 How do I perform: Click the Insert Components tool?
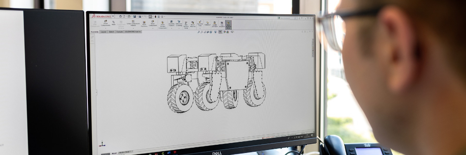pos(106,23)
